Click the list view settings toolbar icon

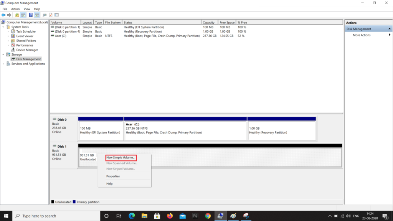(x=57, y=15)
